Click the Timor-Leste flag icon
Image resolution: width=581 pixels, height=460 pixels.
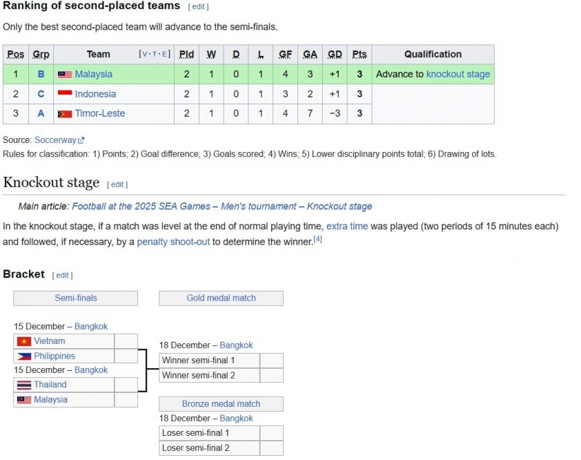point(65,114)
